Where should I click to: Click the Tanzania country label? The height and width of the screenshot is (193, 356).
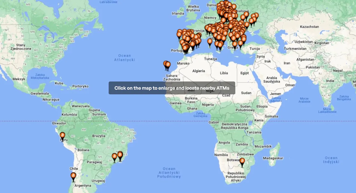(x=254, y=132)
